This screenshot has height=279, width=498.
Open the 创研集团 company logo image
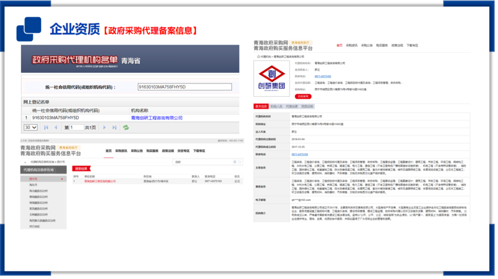271,79
